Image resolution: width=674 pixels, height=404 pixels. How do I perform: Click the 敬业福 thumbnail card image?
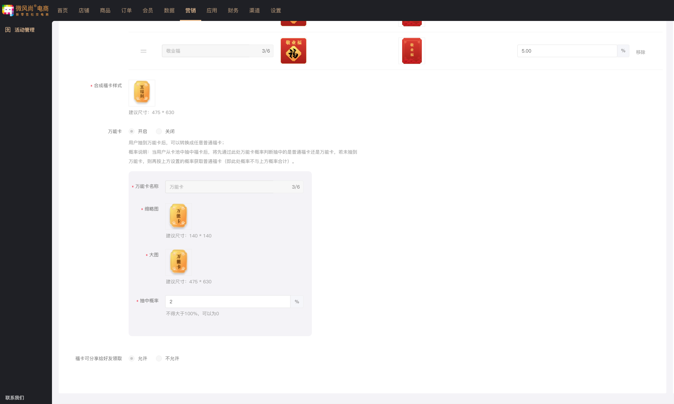pos(293,51)
